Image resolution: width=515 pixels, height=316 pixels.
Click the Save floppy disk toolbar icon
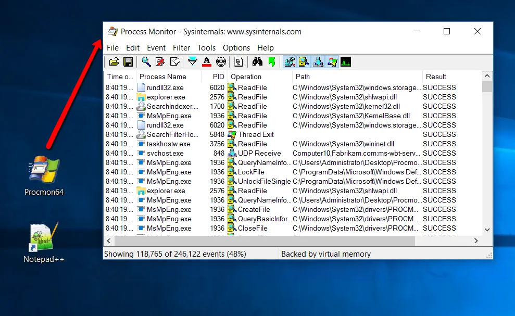[x=128, y=62]
